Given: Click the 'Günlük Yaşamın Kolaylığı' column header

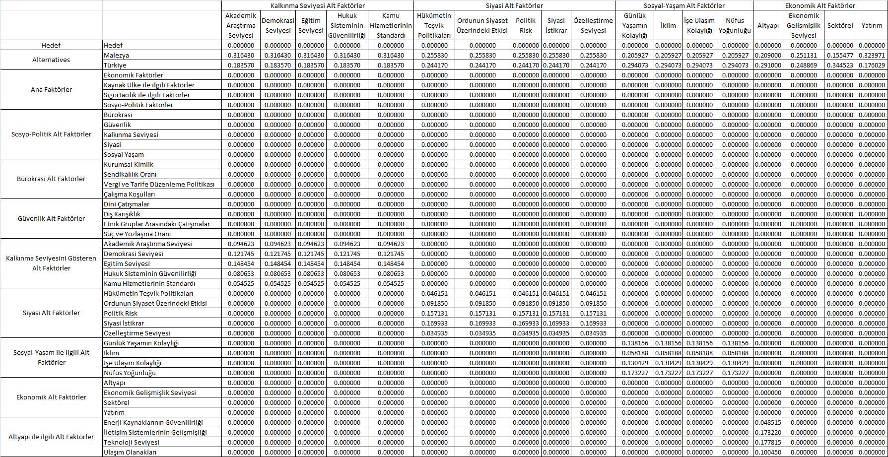Looking at the screenshot, I should coord(635,25).
